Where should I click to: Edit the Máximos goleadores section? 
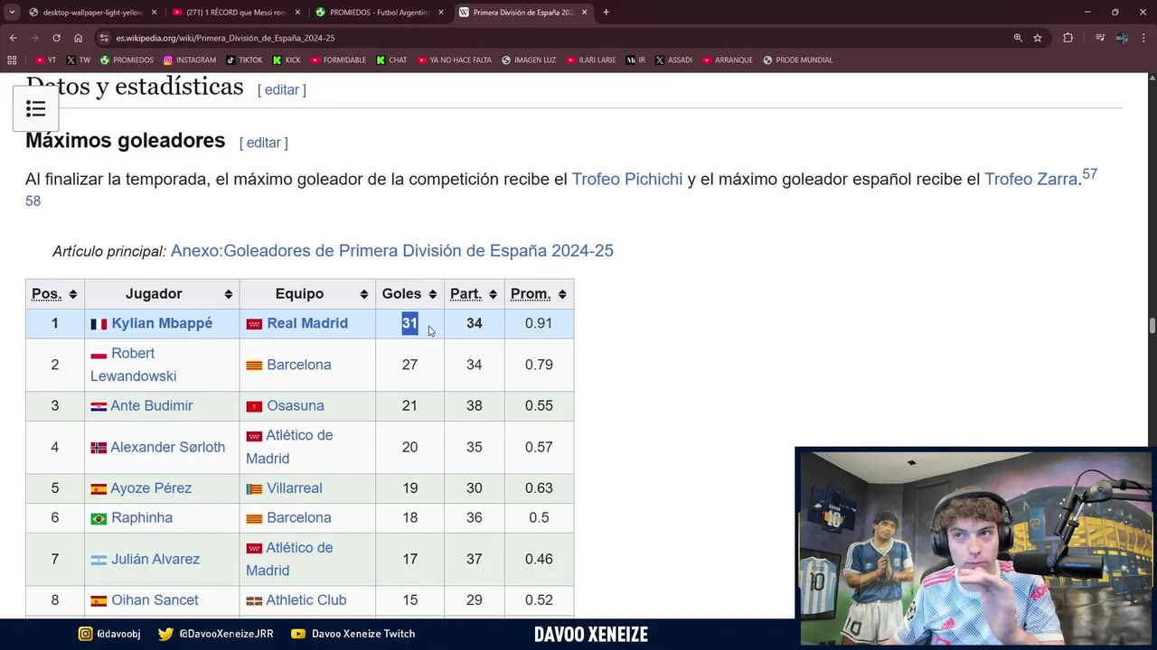click(264, 143)
